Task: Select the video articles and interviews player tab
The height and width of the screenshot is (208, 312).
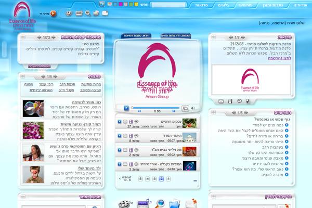Action: (136, 36)
